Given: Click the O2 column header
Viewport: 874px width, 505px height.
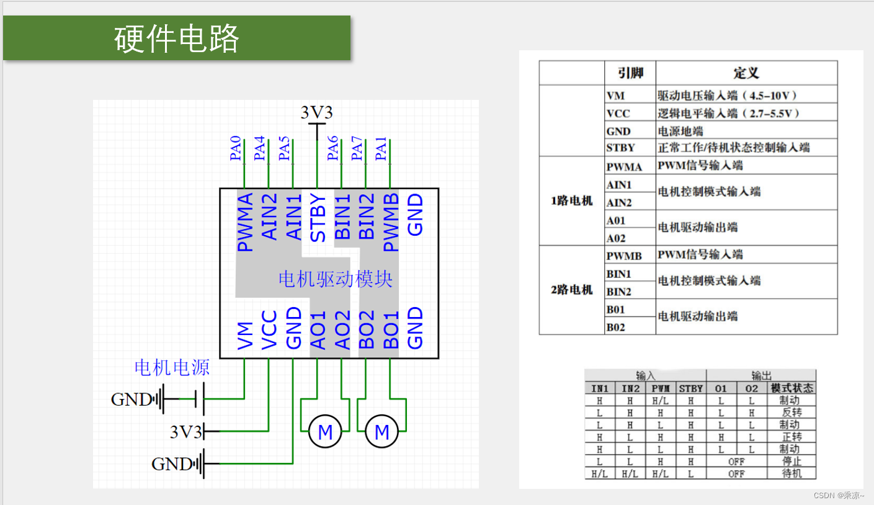Looking at the screenshot, I should click(x=751, y=388).
